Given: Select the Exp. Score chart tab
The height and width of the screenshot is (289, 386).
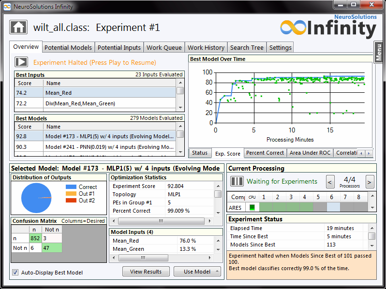Looking at the screenshot, I should 228,154.
